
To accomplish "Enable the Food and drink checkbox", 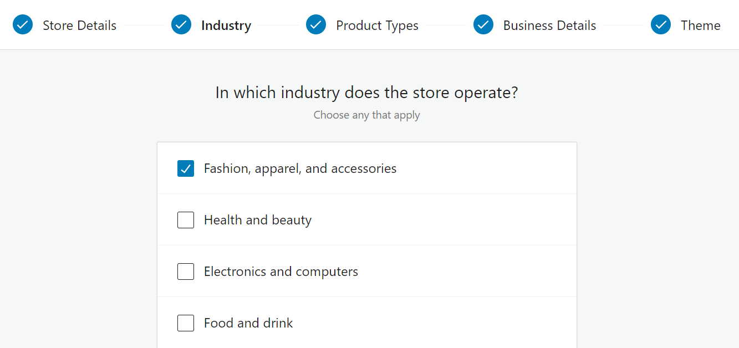I will pos(186,323).
